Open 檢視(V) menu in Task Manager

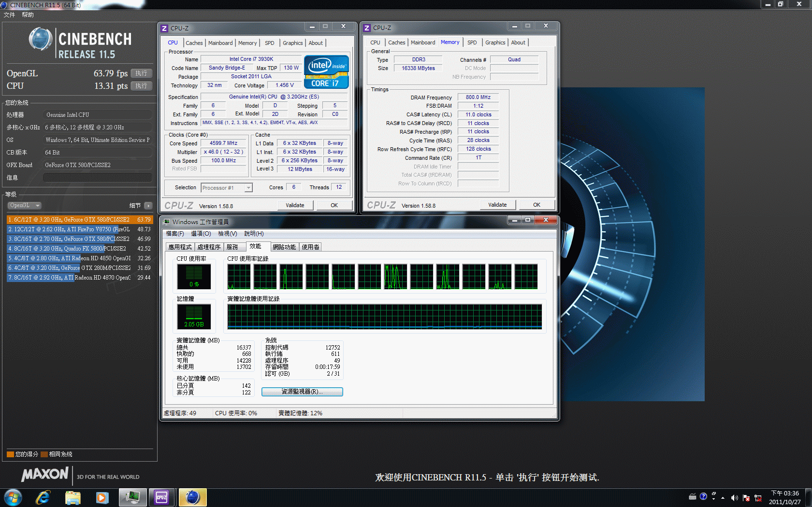pos(228,234)
